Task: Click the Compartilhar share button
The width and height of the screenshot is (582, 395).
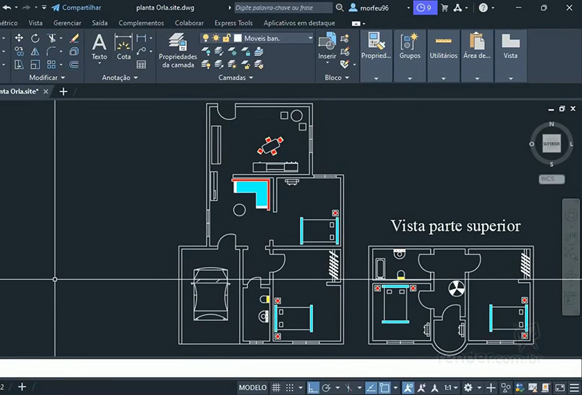Action: click(76, 8)
